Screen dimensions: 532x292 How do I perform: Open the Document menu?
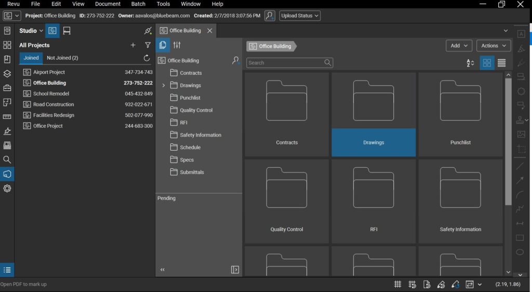[108, 4]
